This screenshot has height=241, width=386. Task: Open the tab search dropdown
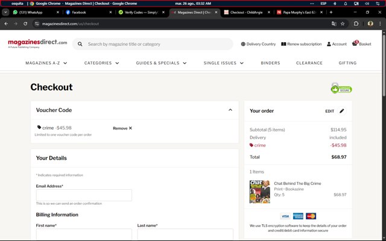tap(5, 12)
